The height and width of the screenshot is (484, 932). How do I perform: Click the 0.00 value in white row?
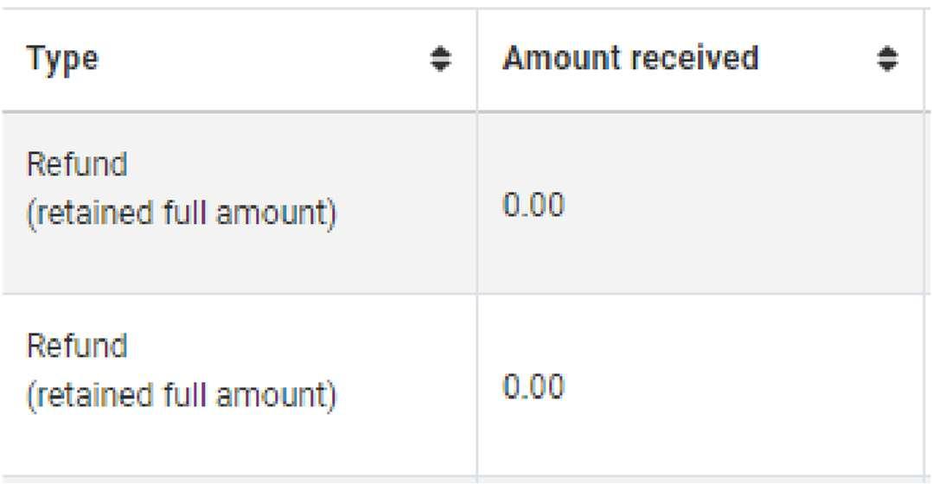click(x=533, y=386)
